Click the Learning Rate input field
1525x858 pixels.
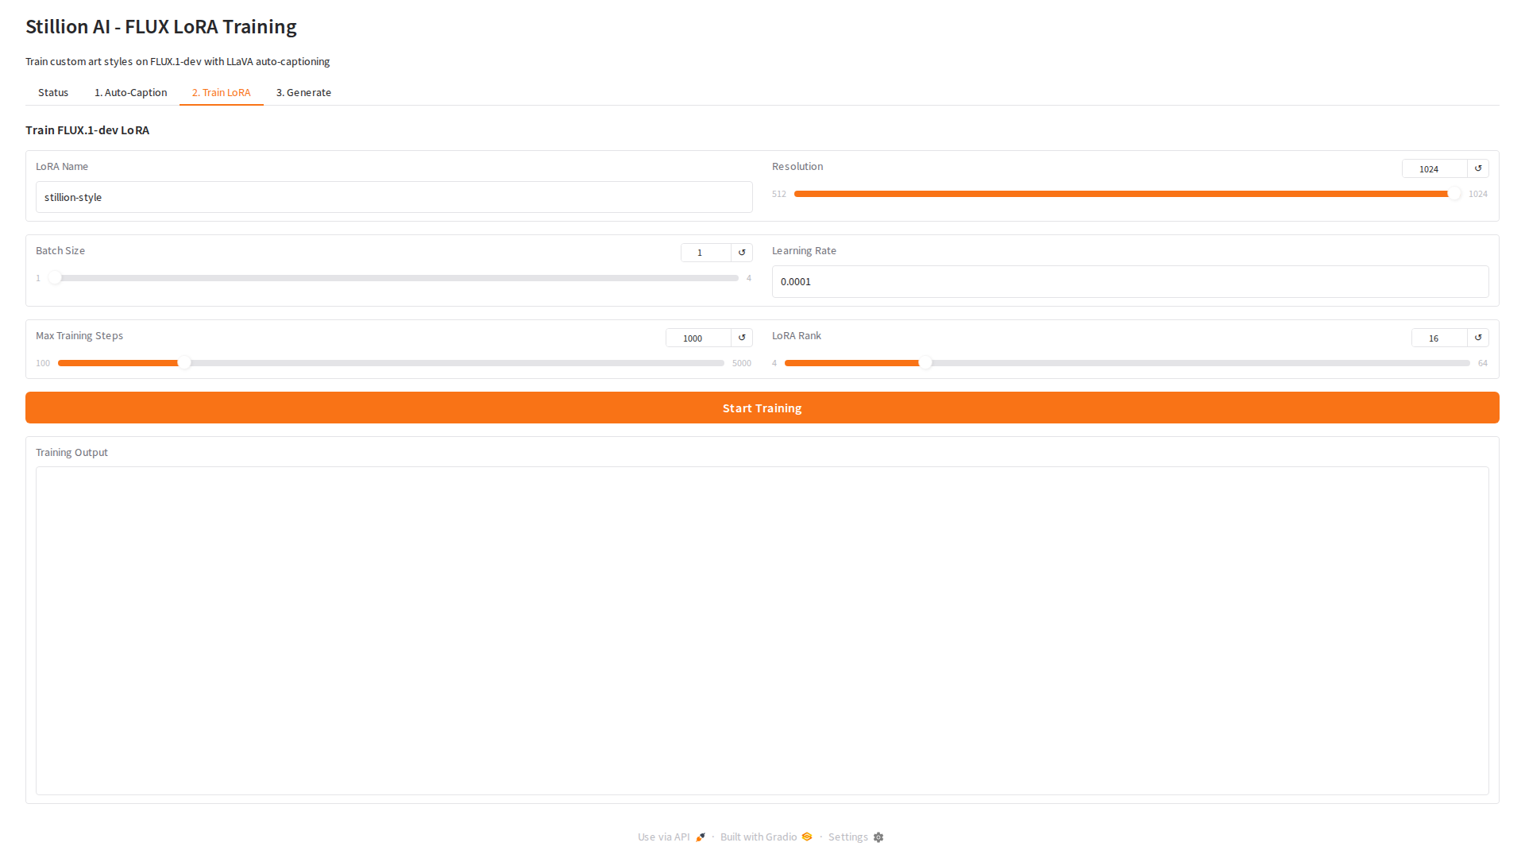point(1129,282)
